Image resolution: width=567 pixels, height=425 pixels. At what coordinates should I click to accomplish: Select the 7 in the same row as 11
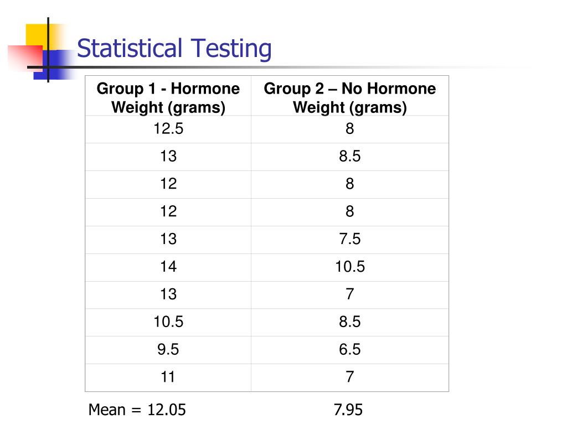point(349,377)
